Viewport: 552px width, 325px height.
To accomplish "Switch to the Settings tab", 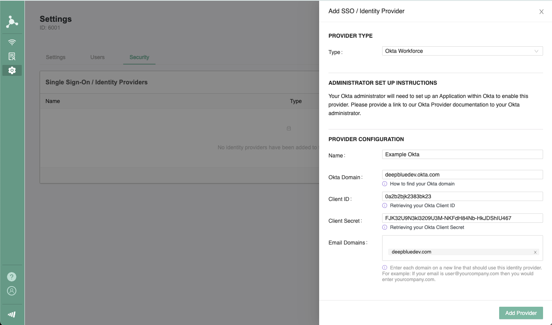I will pyautogui.click(x=56, y=57).
